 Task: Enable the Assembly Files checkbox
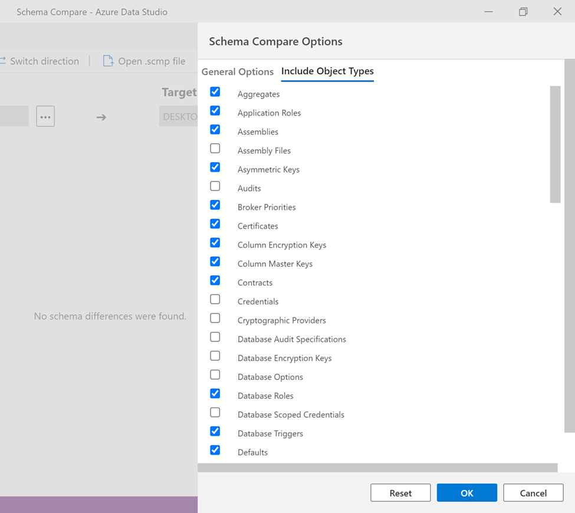pyautogui.click(x=215, y=149)
